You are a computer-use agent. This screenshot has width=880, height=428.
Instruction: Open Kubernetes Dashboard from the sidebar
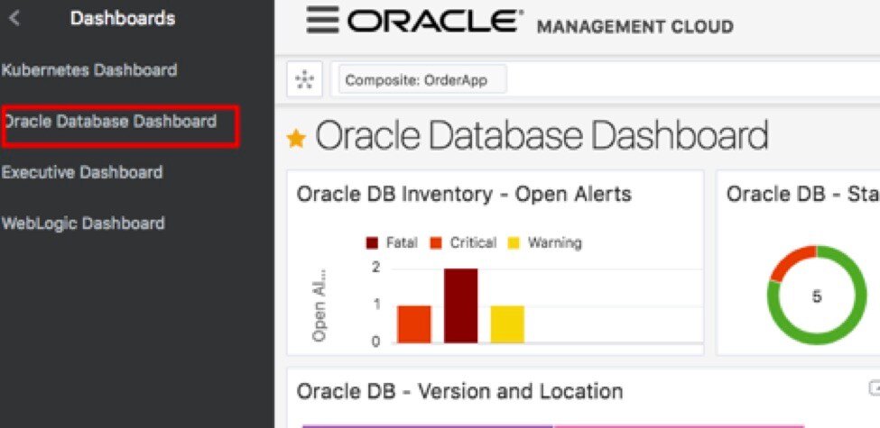pyautogui.click(x=88, y=69)
